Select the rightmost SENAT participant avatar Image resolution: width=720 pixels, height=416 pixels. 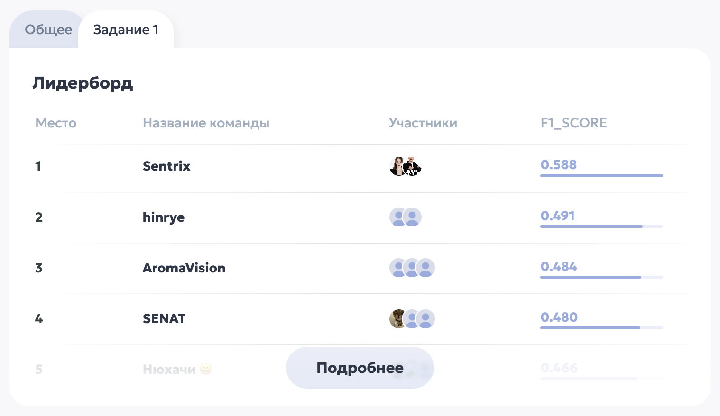coord(425,319)
